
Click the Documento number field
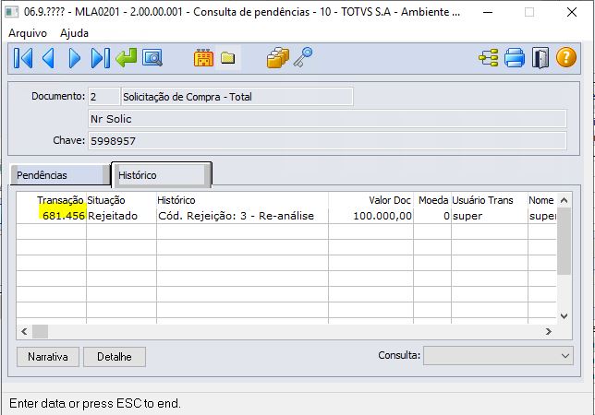pyautogui.click(x=104, y=97)
